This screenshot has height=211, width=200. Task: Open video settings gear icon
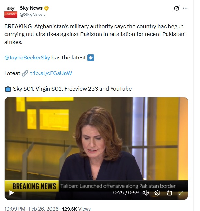157,193
